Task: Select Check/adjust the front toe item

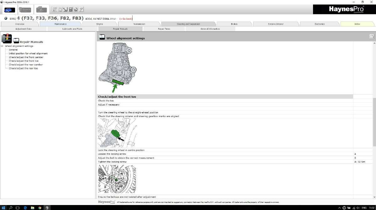Action: pyautogui.click(x=24, y=61)
